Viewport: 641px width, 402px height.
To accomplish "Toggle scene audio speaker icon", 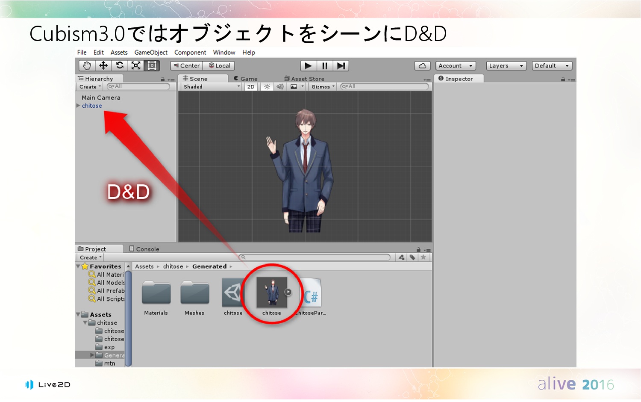I will point(280,87).
